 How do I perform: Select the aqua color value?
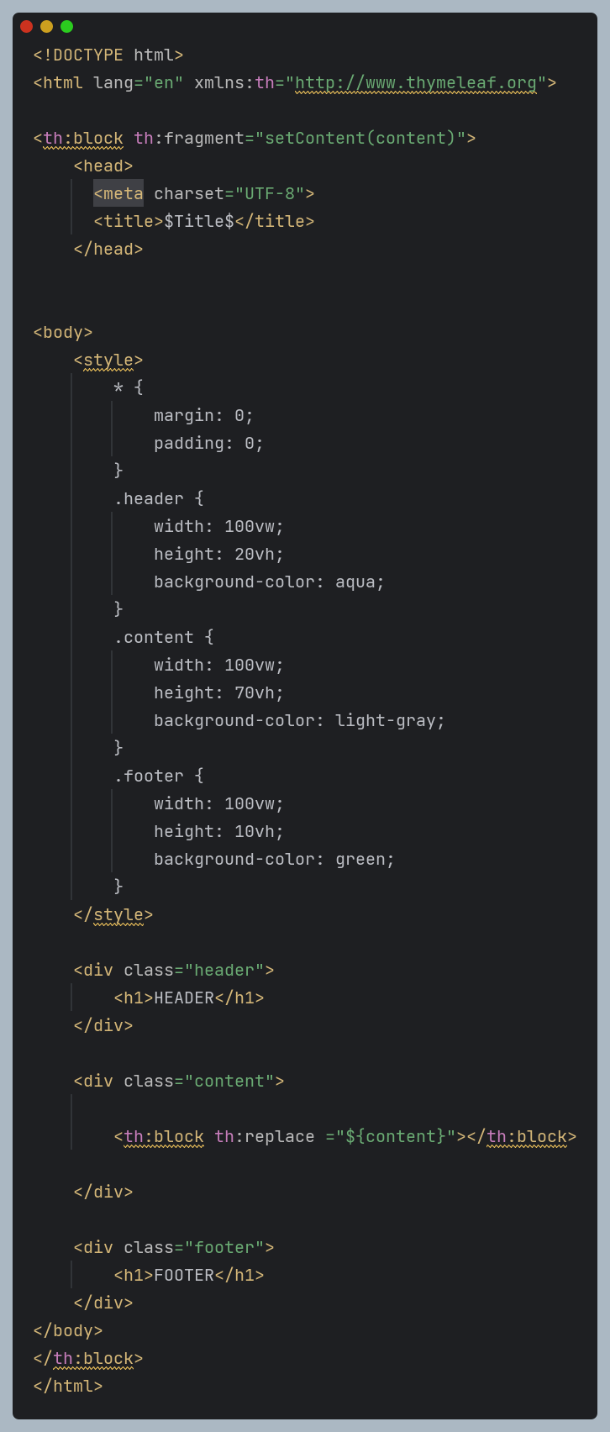pos(355,582)
